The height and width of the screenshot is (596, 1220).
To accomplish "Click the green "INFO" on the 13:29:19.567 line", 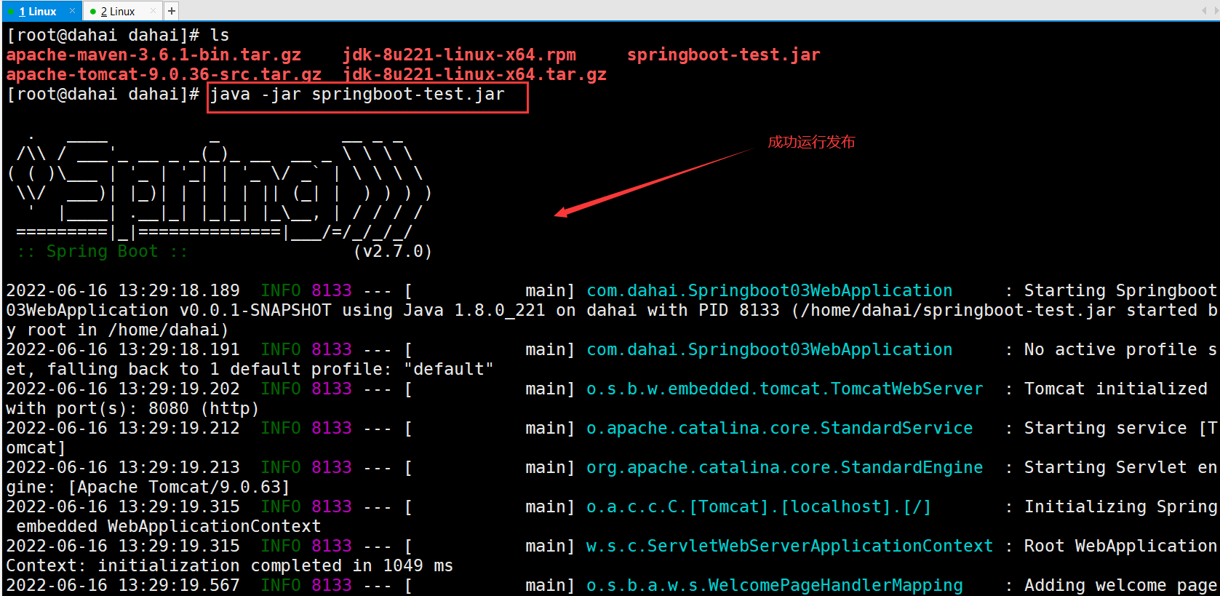I will (281, 586).
